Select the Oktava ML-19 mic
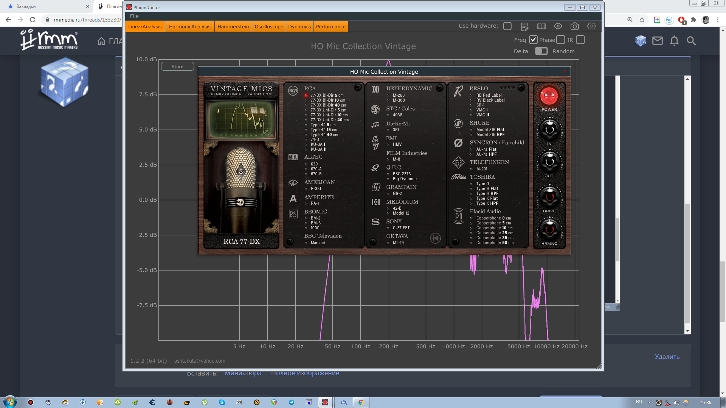The image size is (726, 408). [398, 243]
